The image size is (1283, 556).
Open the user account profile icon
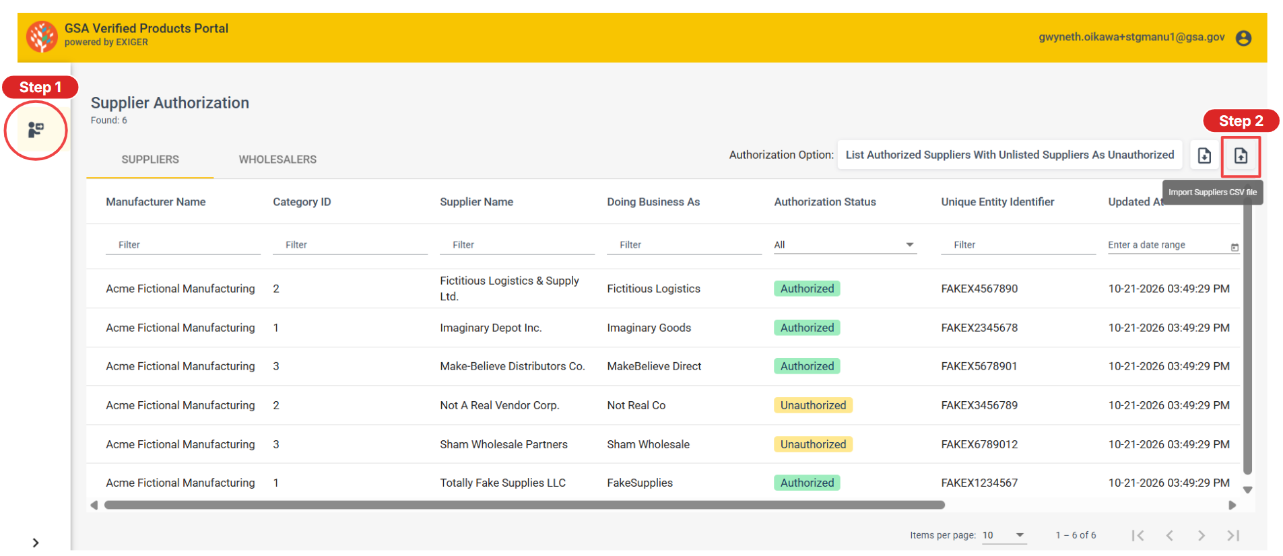pos(1243,38)
